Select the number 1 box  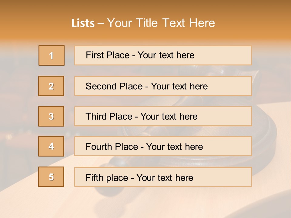tap(52, 55)
